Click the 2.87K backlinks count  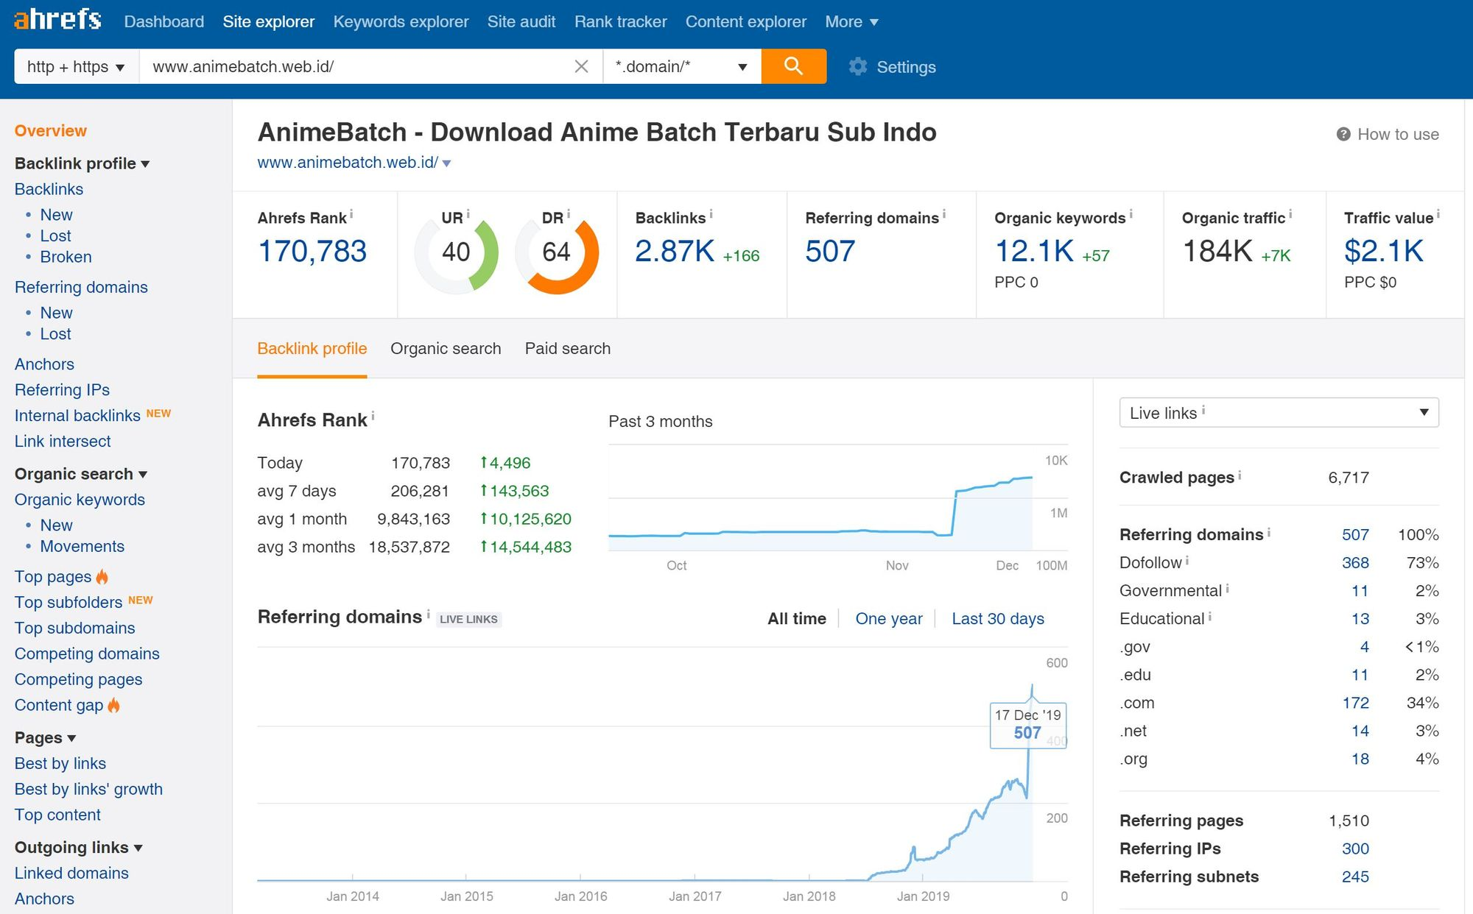click(675, 252)
